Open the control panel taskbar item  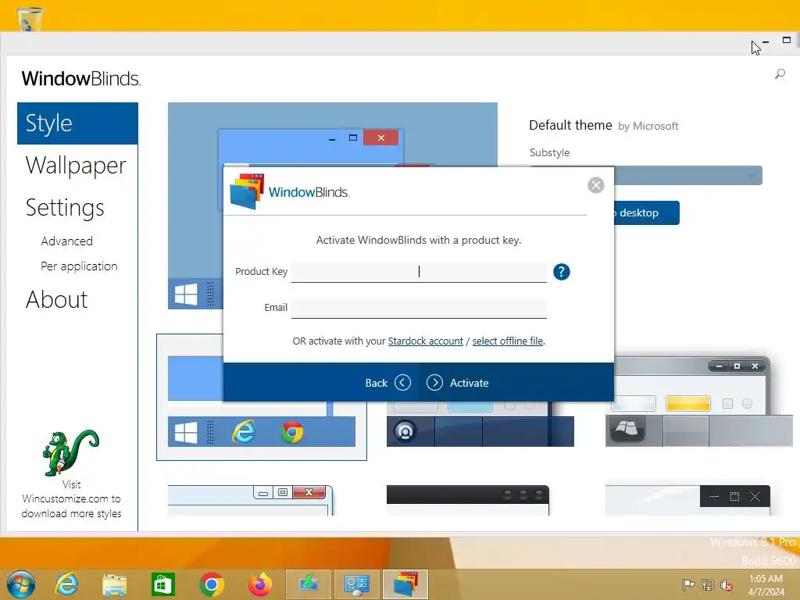coord(356,584)
